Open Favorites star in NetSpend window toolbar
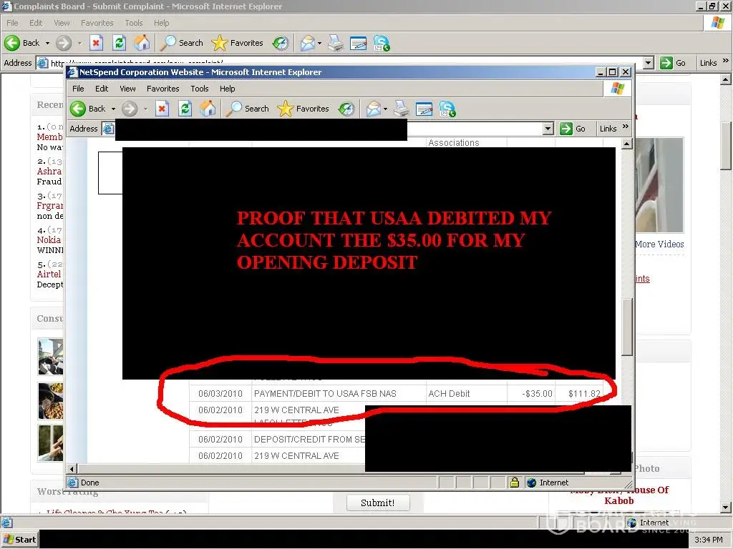This screenshot has height=549, width=733. point(304,109)
